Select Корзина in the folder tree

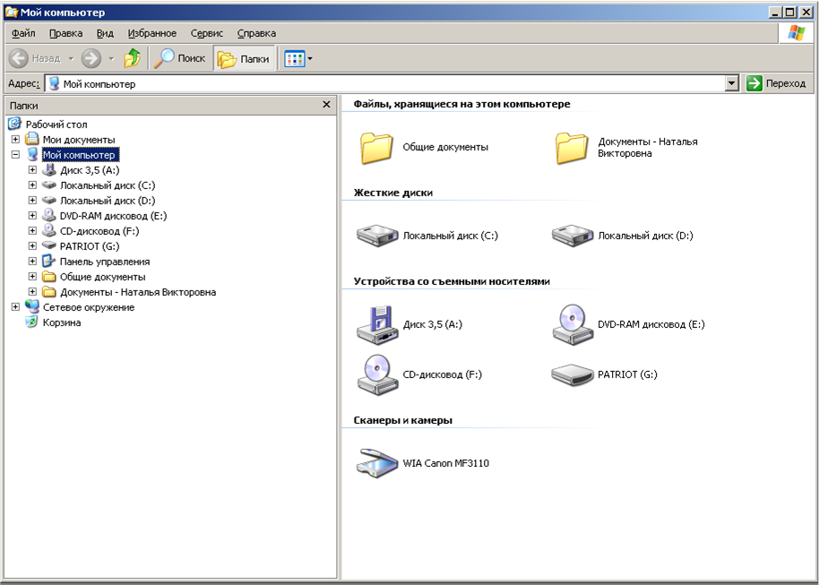point(61,323)
